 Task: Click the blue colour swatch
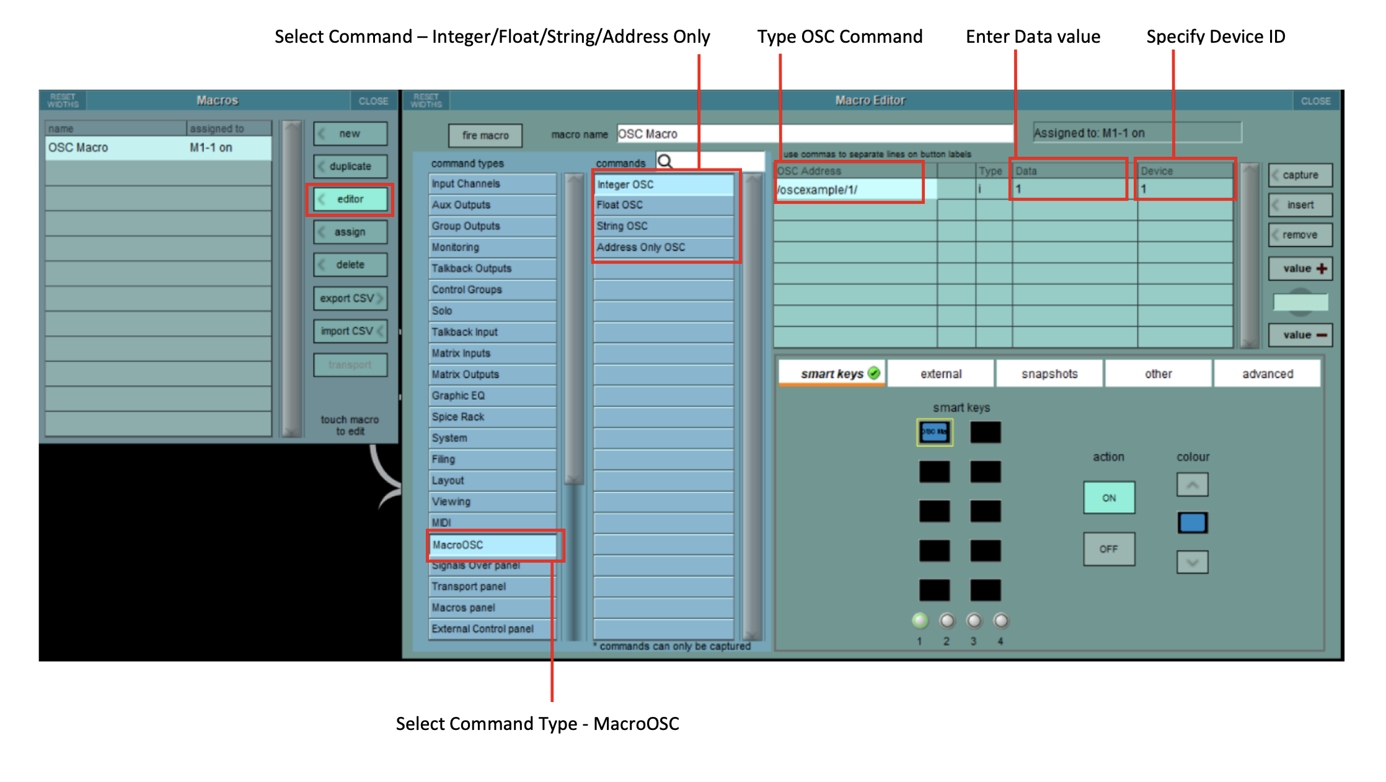click(1192, 523)
